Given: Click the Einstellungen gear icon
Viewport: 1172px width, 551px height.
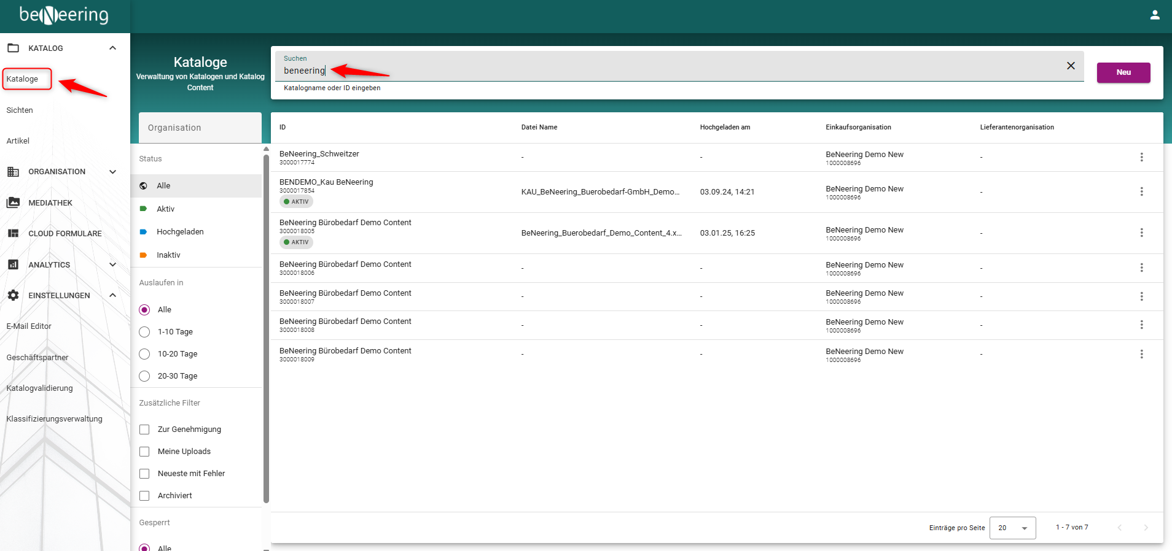Looking at the screenshot, I should coord(13,295).
